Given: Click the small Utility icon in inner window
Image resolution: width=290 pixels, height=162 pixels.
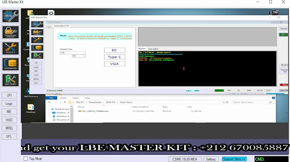Looking at the screenshot, I should 37,40.
